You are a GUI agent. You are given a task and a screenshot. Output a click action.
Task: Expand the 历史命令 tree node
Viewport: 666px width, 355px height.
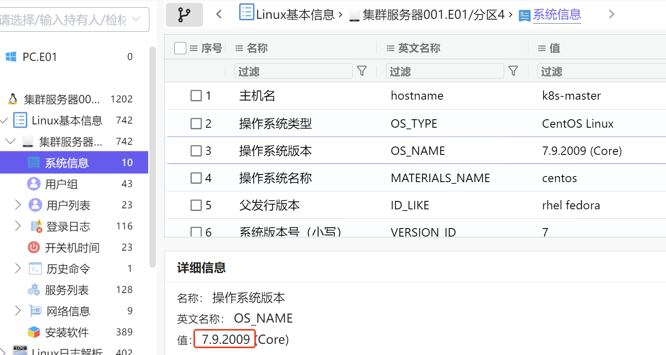18,268
